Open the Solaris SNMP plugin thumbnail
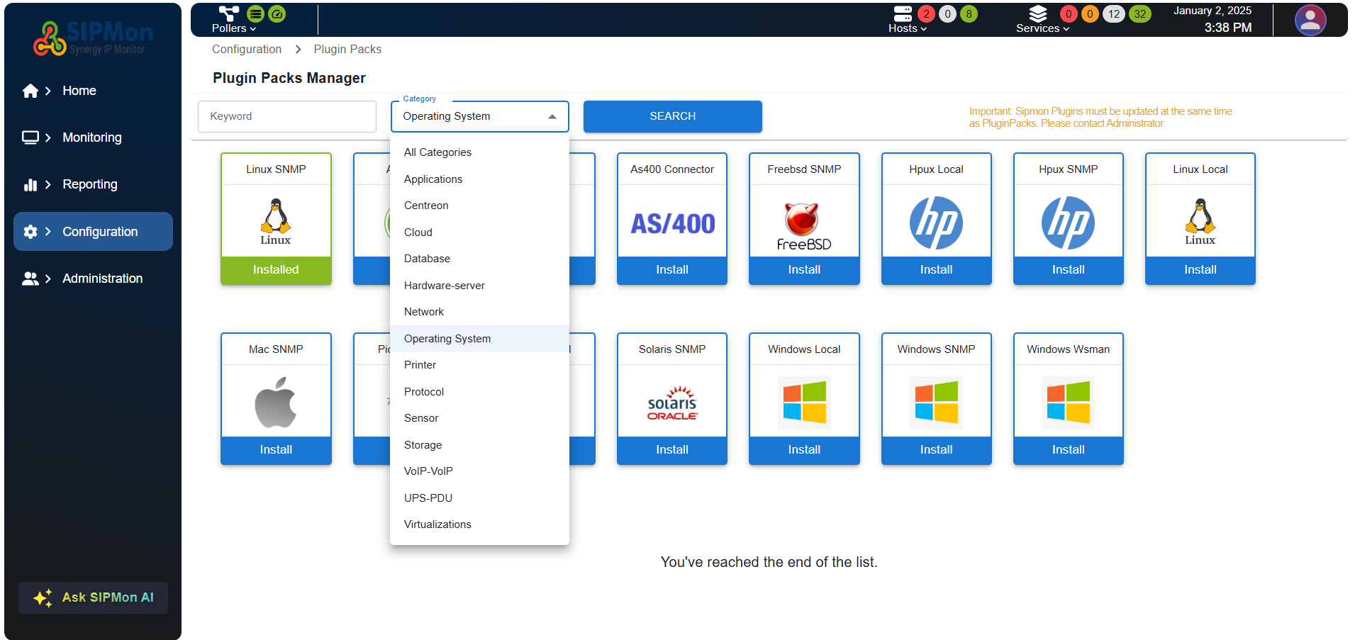The height and width of the screenshot is (640, 1360). (671, 402)
